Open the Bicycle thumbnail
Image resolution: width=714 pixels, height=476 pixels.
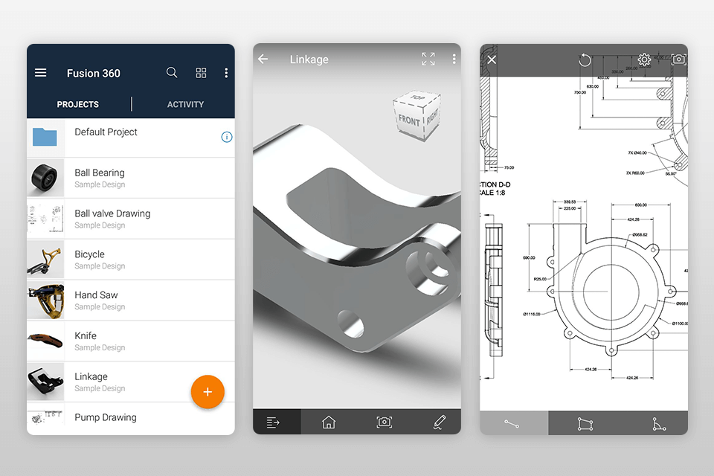tap(46, 260)
